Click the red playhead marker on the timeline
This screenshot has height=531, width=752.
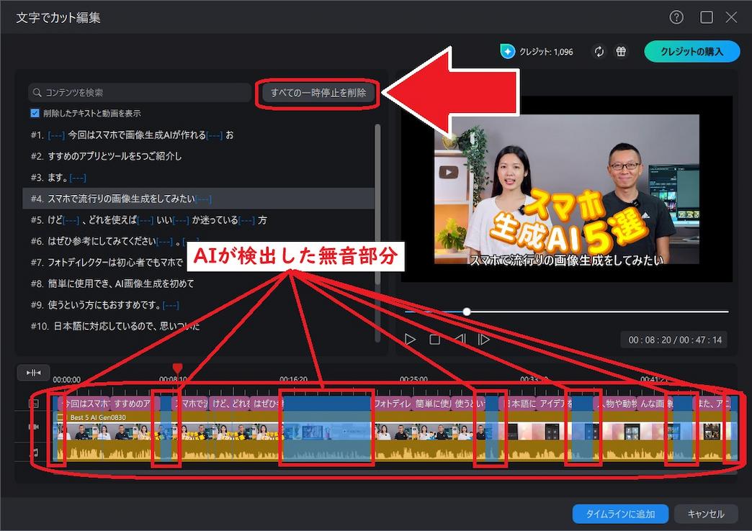point(176,367)
